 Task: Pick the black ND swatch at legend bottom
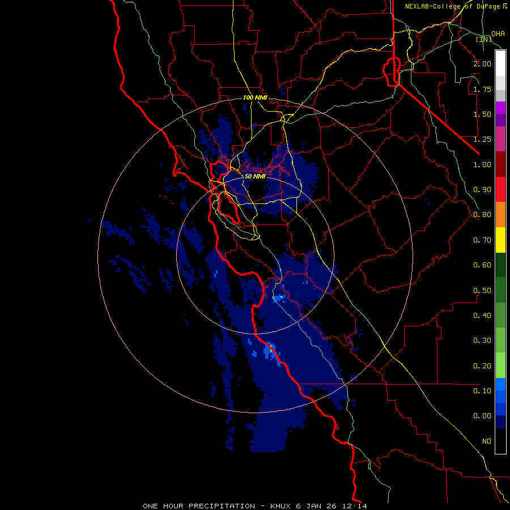(500, 441)
